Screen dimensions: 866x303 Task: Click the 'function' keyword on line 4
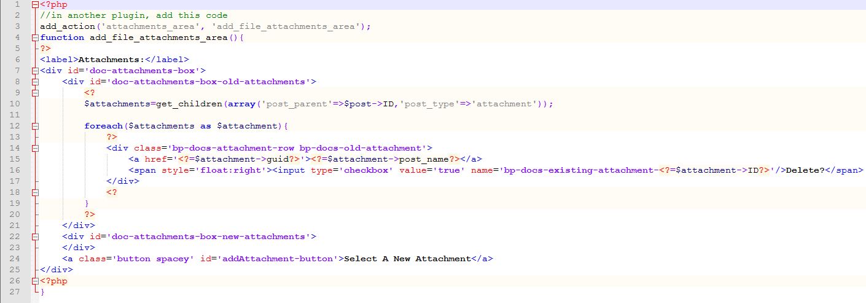[x=62, y=37]
